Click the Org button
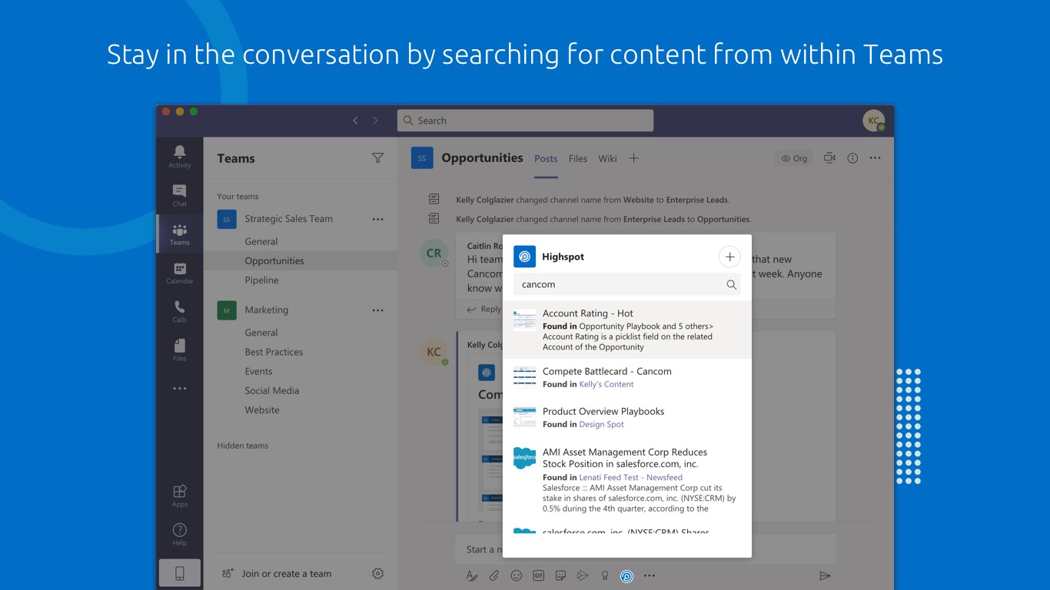Viewport: 1050px width, 590px height. (x=794, y=158)
